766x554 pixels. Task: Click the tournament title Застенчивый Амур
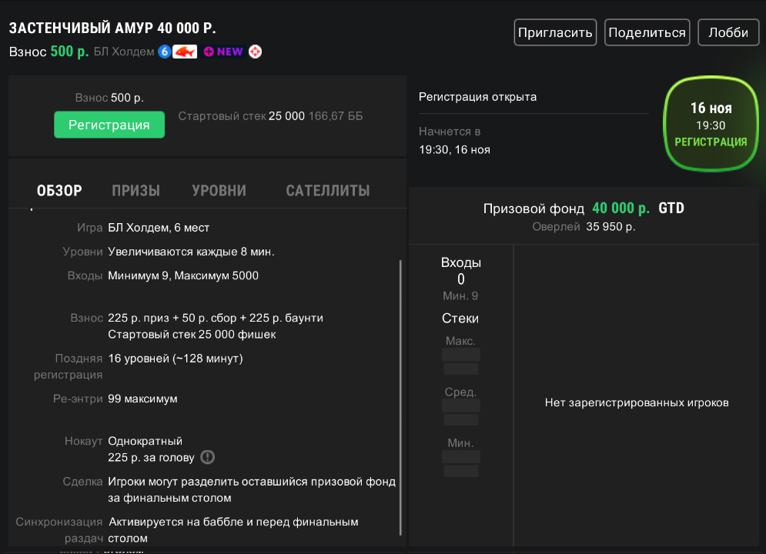(x=112, y=28)
